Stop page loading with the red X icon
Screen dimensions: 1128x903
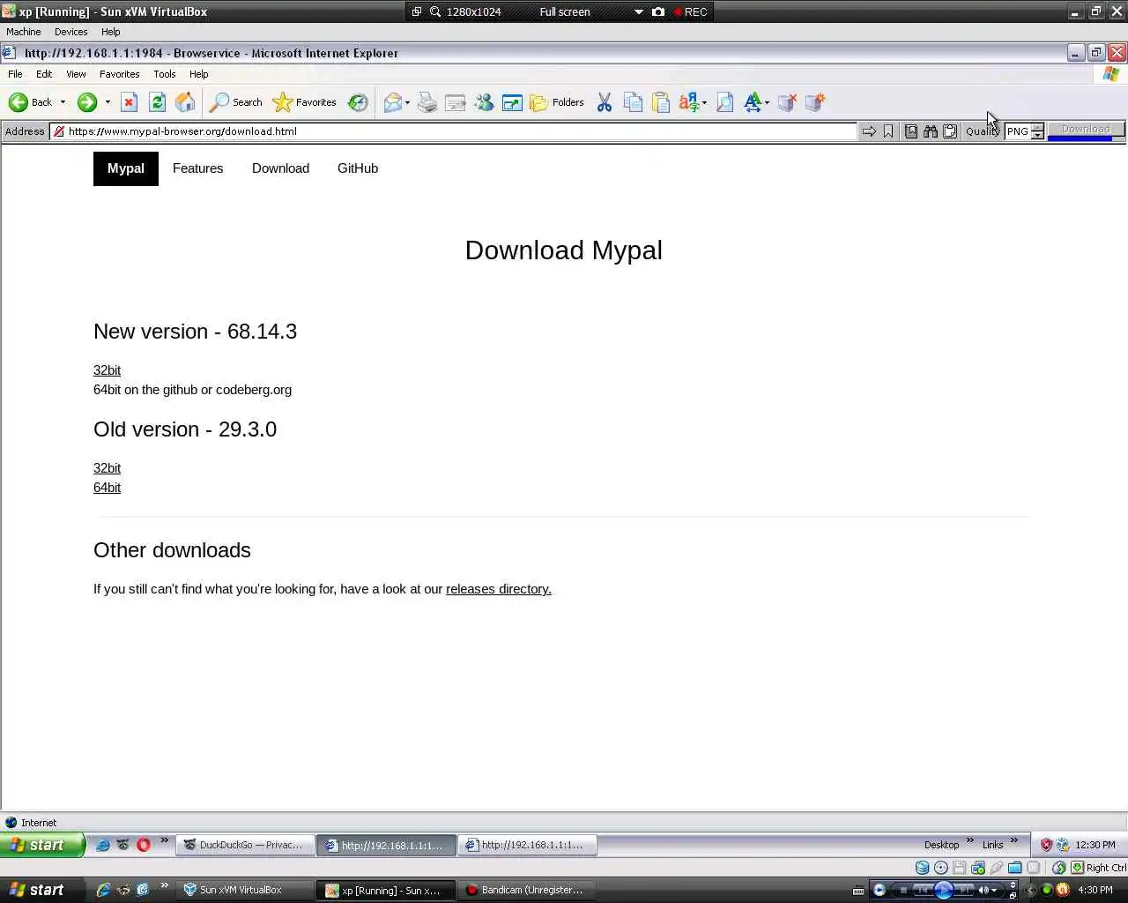coord(129,102)
